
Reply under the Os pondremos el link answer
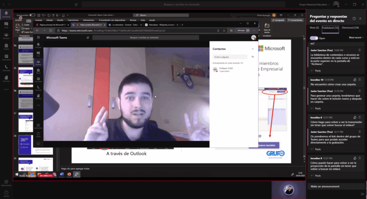click(316, 149)
